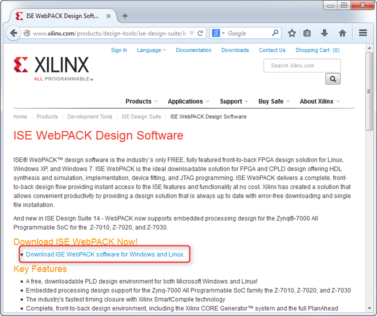
Task: Click the Xilinx site search magnifier button
Action: pos(333,79)
